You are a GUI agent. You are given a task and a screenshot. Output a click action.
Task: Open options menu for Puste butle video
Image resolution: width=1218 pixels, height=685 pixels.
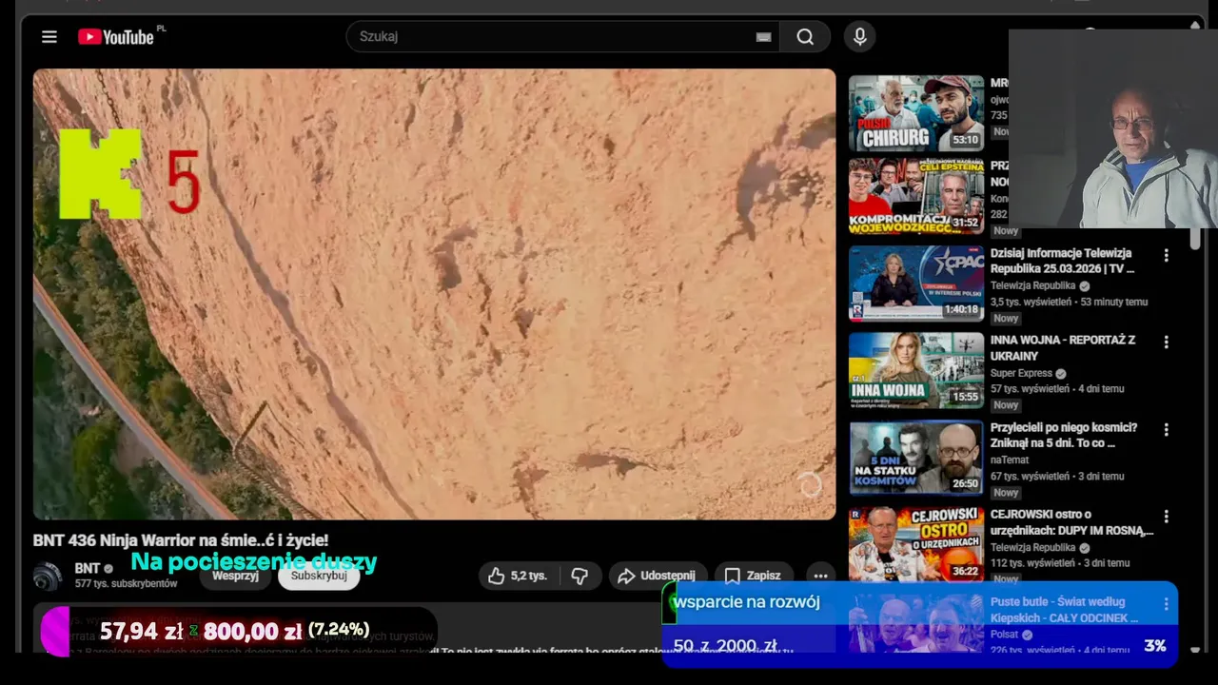1166,604
